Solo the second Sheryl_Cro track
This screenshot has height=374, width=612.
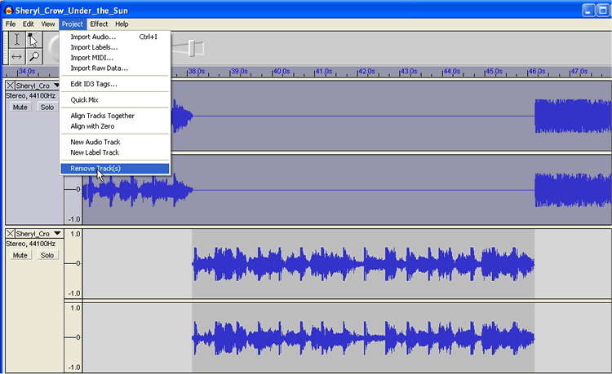(47, 255)
